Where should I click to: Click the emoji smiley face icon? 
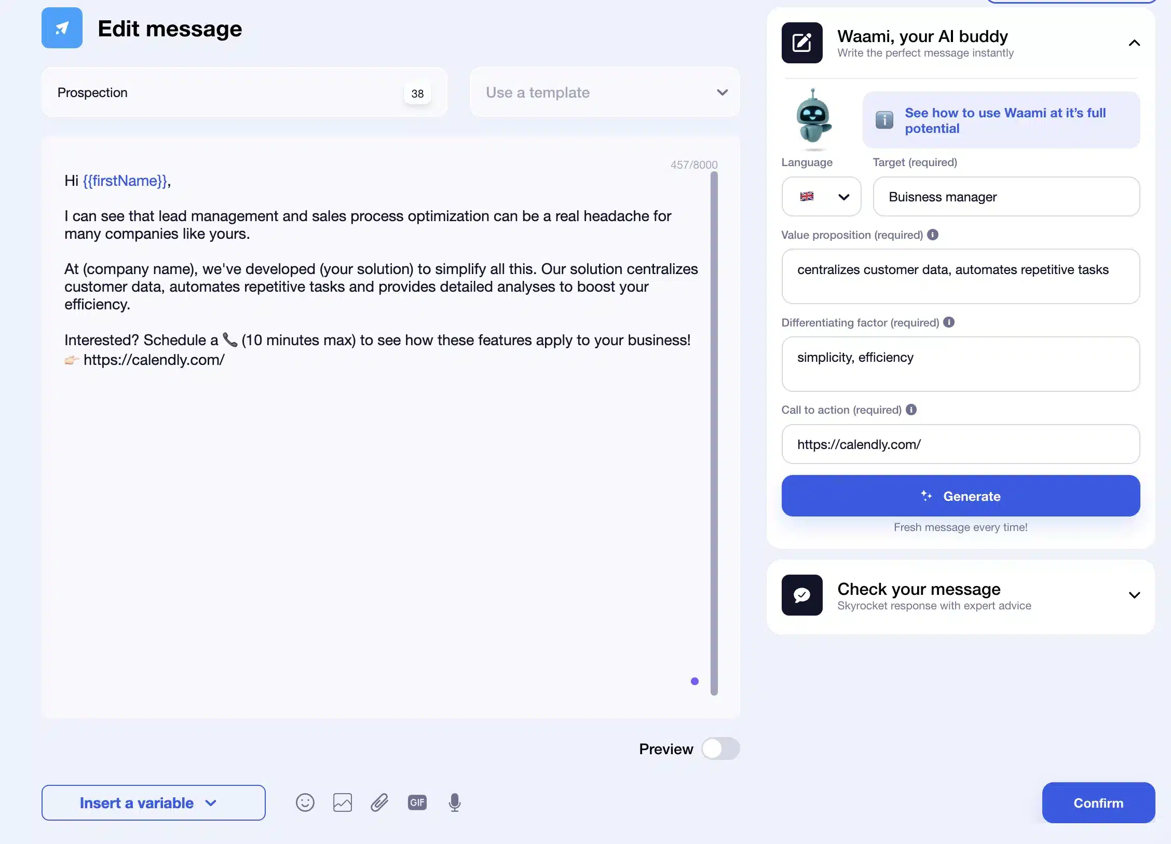306,803
